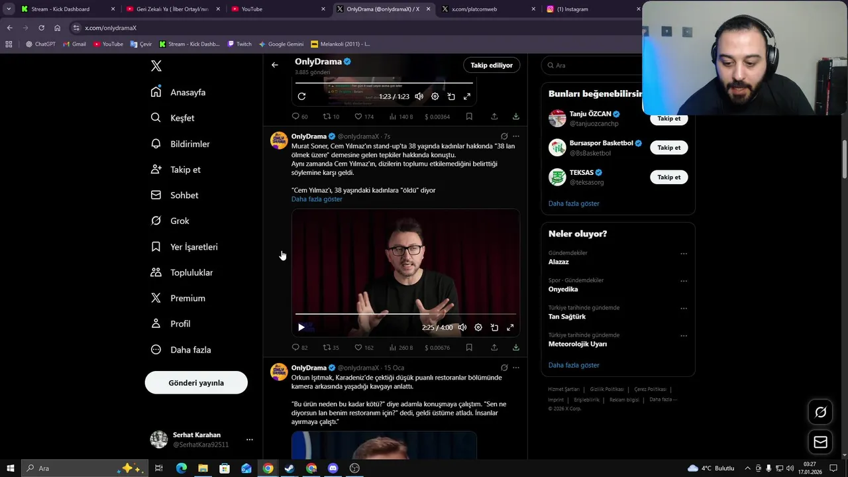Switch to the Instagram browser tab

(x=593, y=9)
